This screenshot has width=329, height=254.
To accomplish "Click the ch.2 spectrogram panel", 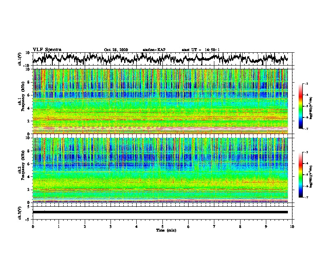I will (x=160, y=170).
